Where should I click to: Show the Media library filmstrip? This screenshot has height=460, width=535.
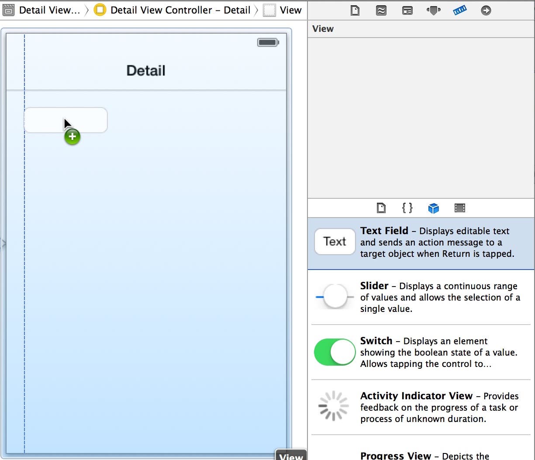[x=459, y=208]
